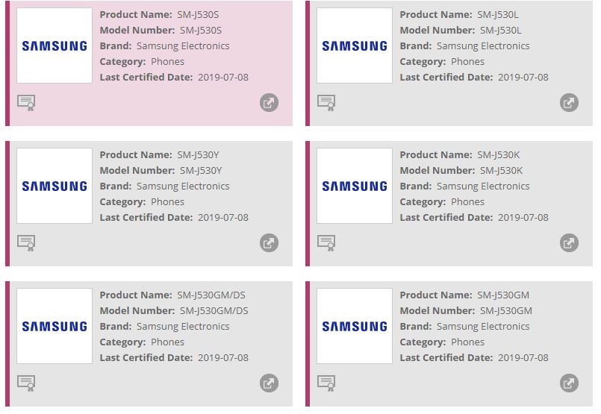Click Samsung logo on SM-J530L card

(355, 46)
